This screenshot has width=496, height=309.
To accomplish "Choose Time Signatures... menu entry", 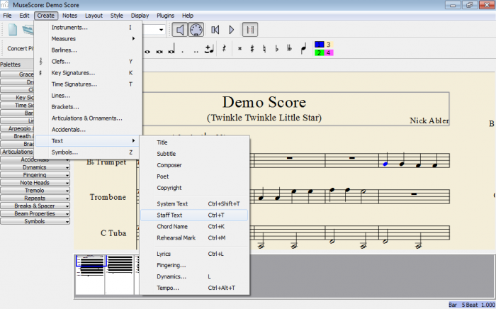I will point(88,84).
